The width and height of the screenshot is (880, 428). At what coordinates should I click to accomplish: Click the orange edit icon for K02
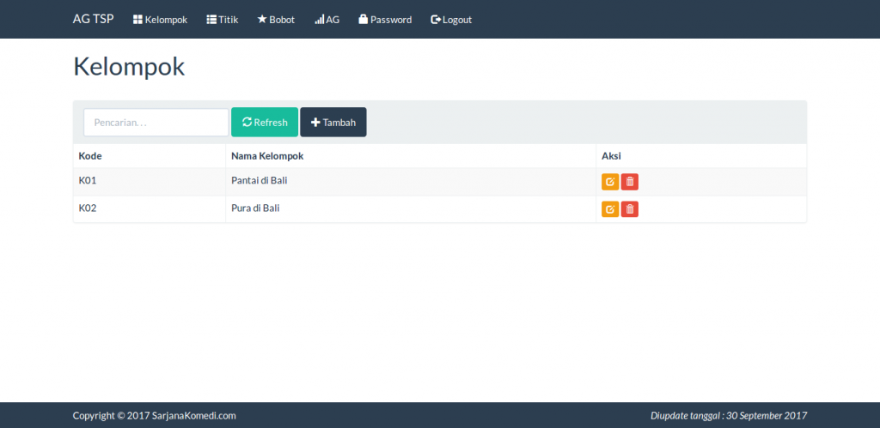pos(609,209)
